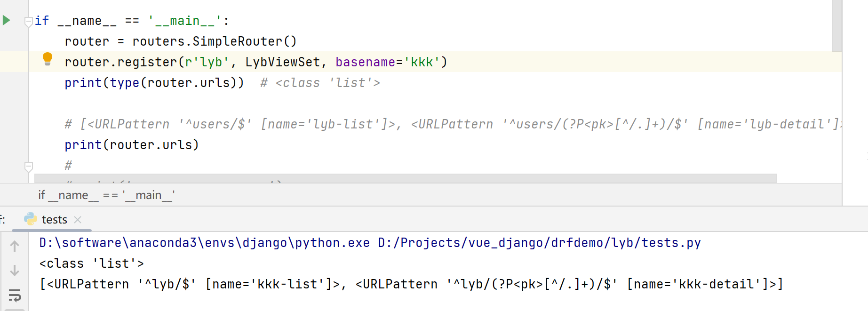This screenshot has height=311, width=868.
Task: Click the yellow lightbulb intention icon
Action: tap(48, 59)
